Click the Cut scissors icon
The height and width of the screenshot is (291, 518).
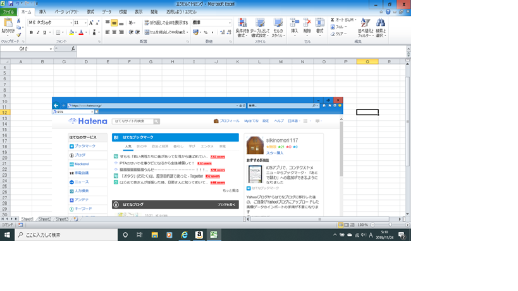18,20
